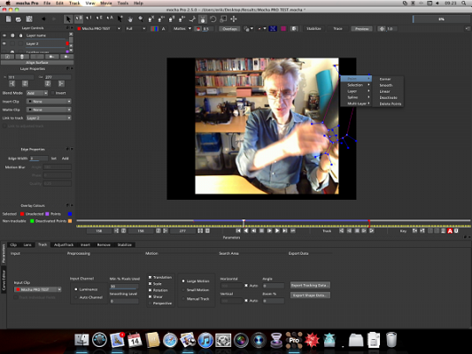The width and height of the screenshot is (472, 354).
Task: Click the red Selected overlay colour swatch
Action: tap(22, 214)
